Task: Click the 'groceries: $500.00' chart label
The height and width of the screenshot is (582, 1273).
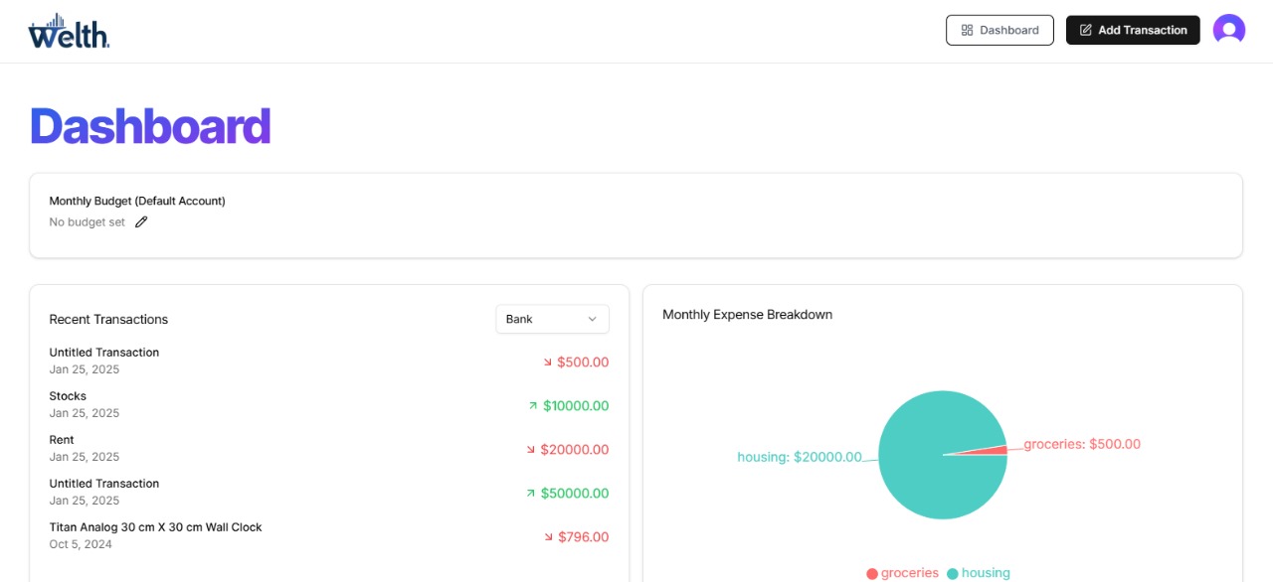Action: [x=1082, y=444]
